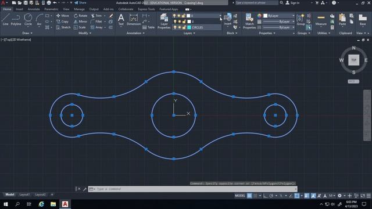The height and width of the screenshot is (209, 372).
Task: Click the white ByLayer color swatch
Action: coord(266,16)
